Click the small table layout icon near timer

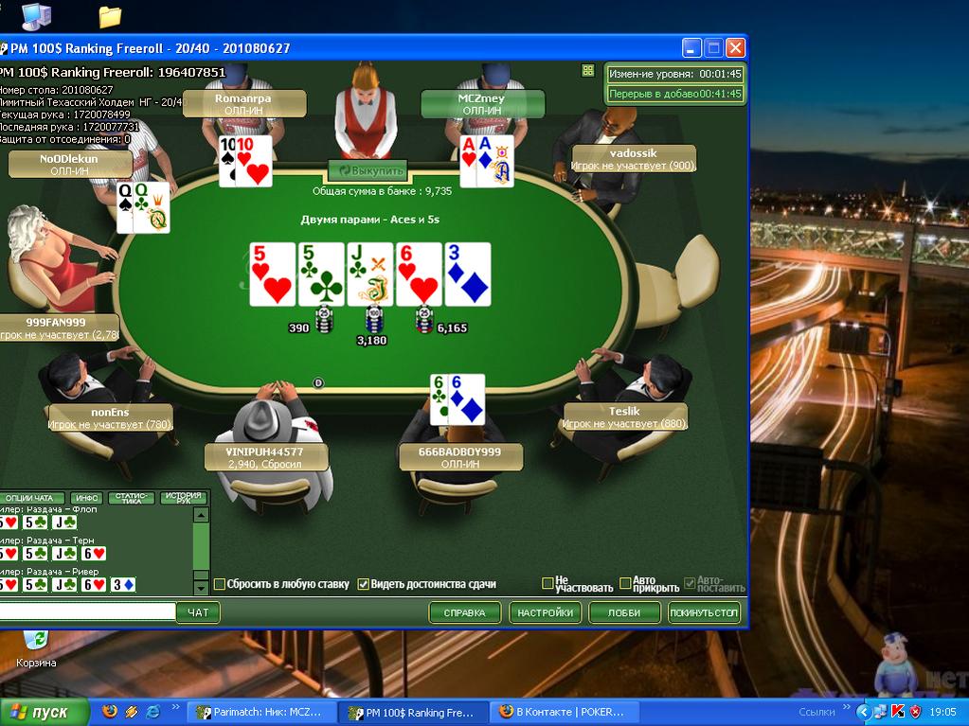pos(588,71)
